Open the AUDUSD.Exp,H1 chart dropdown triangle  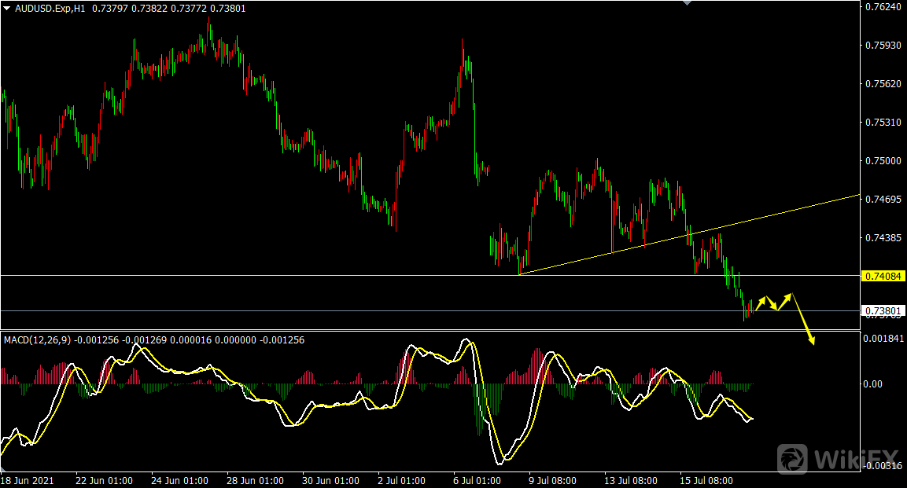pyautogui.click(x=7, y=8)
